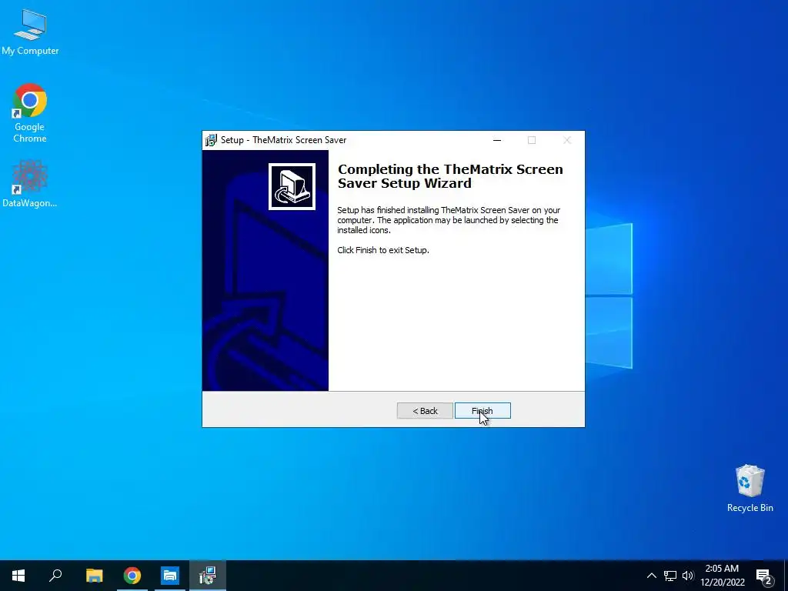Click the installer computer image in the wizard
This screenshot has height=591, width=788.
pos(292,186)
